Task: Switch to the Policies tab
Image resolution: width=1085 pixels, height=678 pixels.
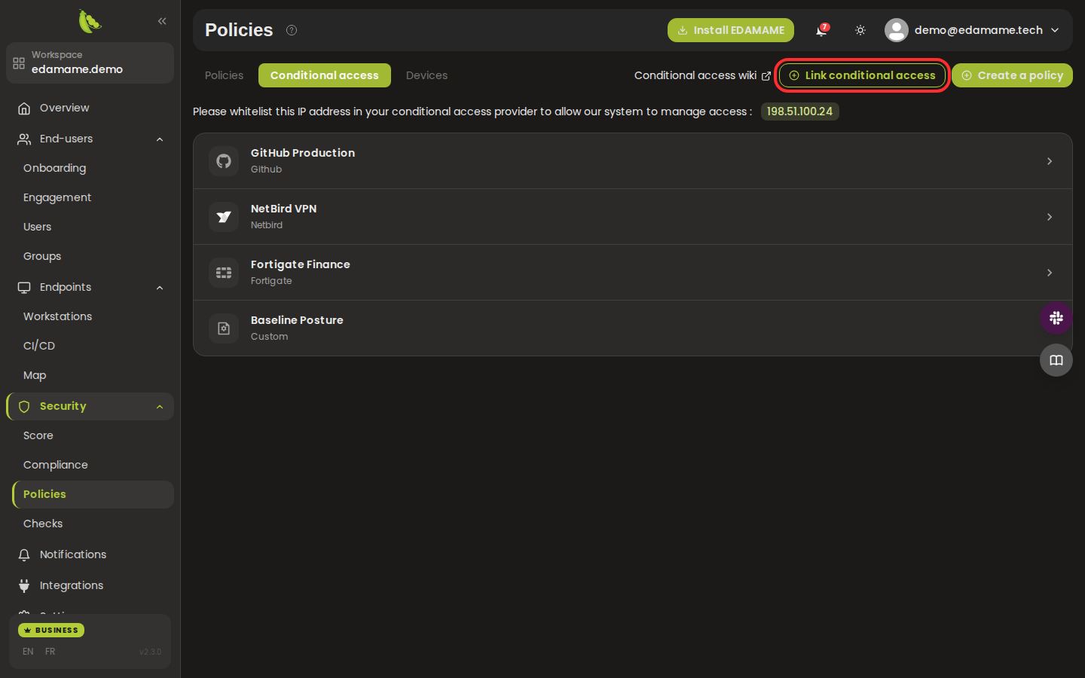Action: pos(225,75)
